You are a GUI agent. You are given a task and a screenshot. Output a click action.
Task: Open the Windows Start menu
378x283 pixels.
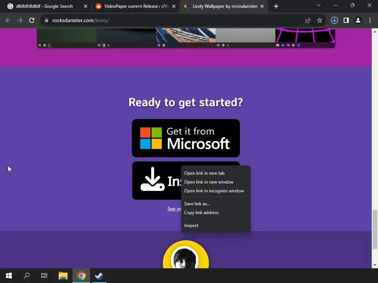click(9, 276)
